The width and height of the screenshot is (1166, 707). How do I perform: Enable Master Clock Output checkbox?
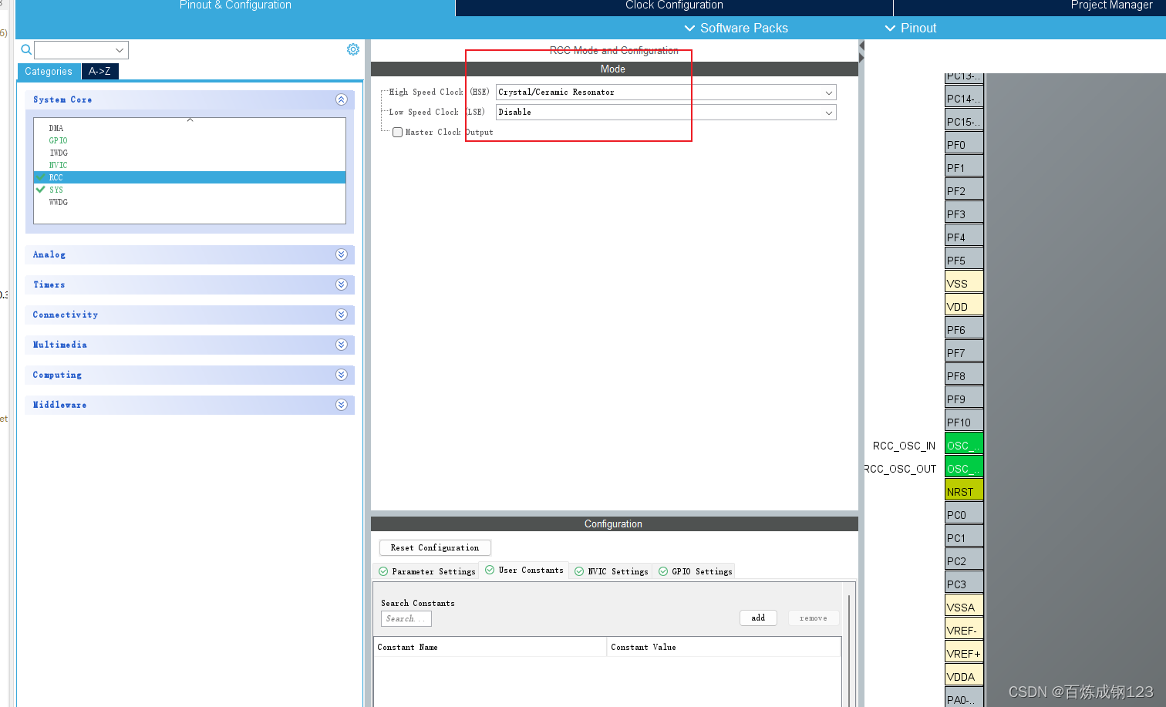click(x=398, y=133)
